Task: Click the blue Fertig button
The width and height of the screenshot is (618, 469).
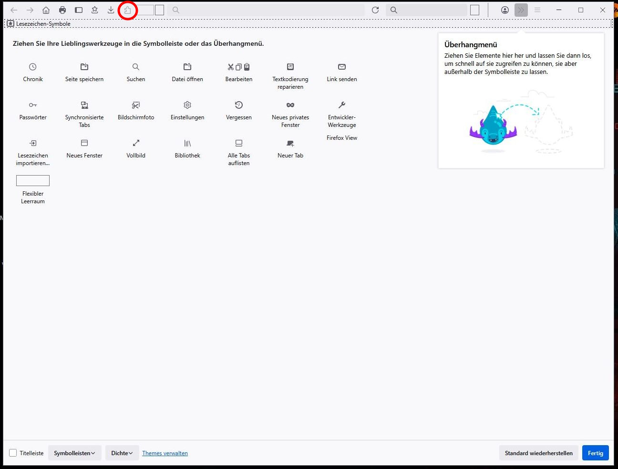Action: pyautogui.click(x=596, y=453)
